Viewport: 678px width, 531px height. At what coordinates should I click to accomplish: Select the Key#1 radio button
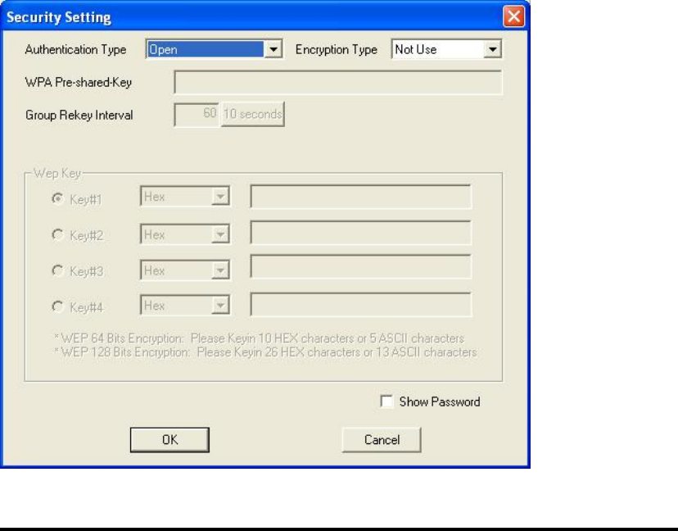pyautogui.click(x=57, y=198)
